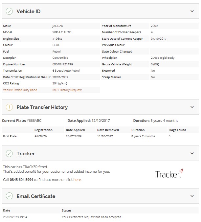The width and height of the screenshot is (201, 222).
Task: Click the Vehicle ID green checkmark icon
Action: click(9, 11)
